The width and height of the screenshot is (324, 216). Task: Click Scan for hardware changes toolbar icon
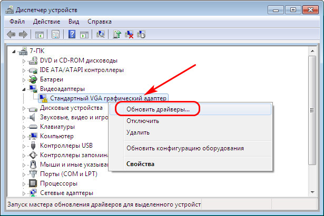tap(101, 34)
